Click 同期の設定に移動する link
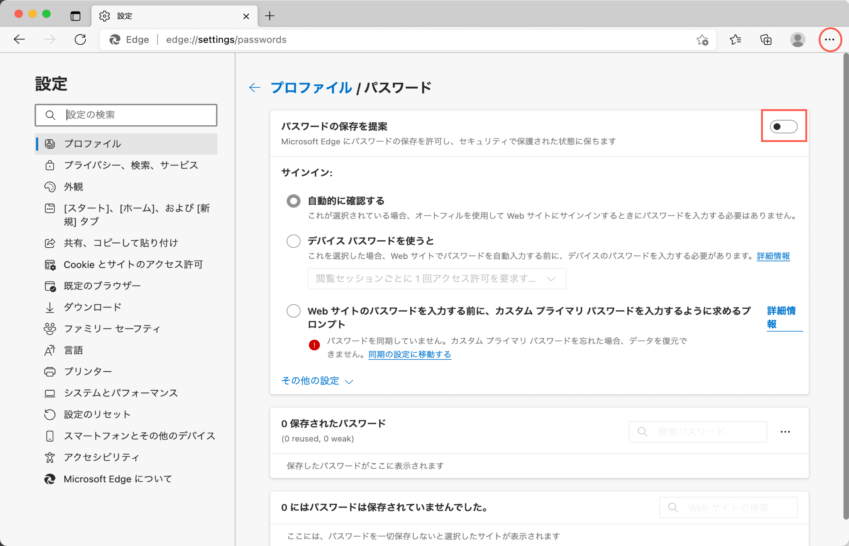The width and height of the screenshot is (849, 546). pos(409,354)
